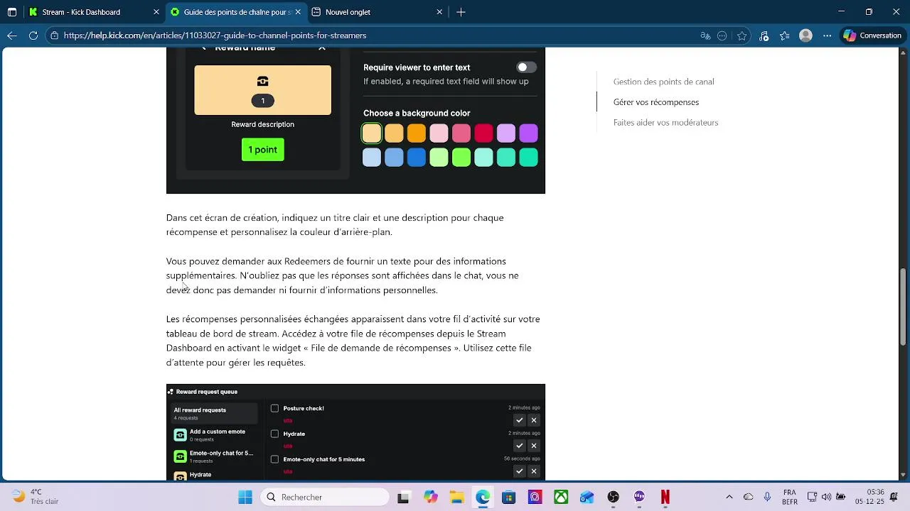Screen dimensions: 910x511
Task: Jump to Gérer vos récompenses section
Action: (x=655, y=102)
